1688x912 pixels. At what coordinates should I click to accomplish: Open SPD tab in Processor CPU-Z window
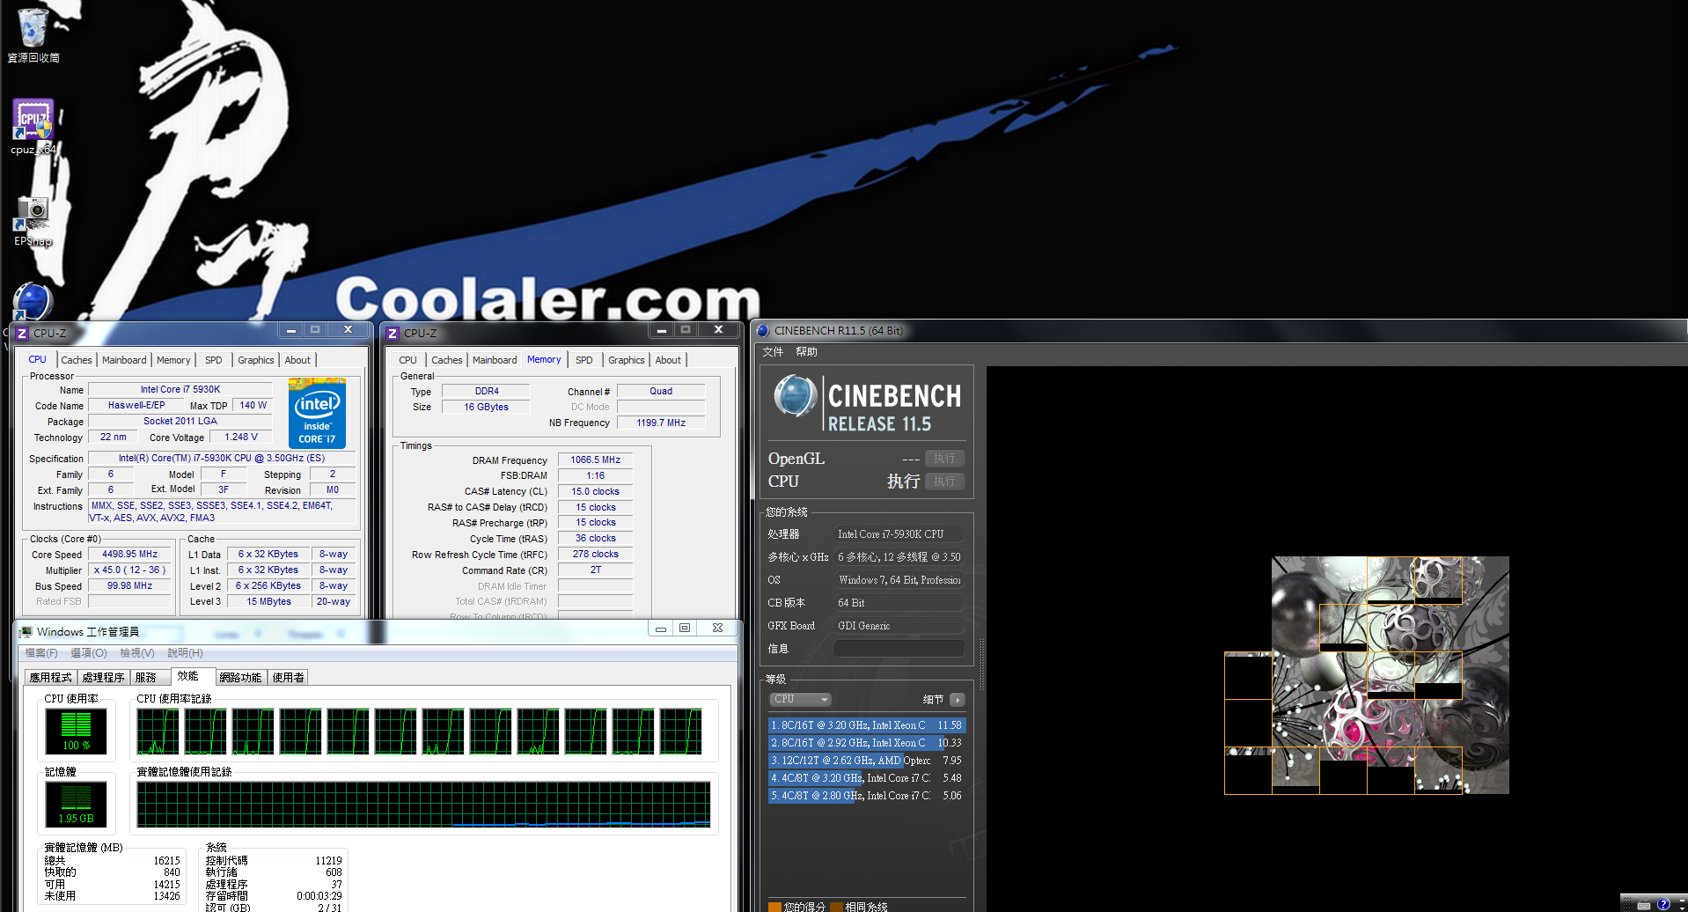click(214, 360)
